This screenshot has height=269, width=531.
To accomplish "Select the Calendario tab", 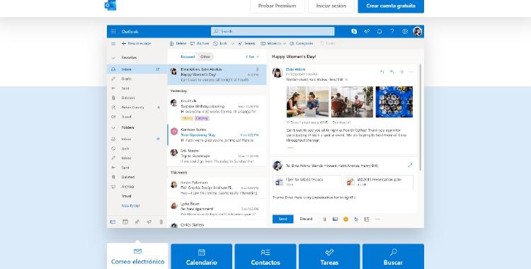I will pos(202,256).
